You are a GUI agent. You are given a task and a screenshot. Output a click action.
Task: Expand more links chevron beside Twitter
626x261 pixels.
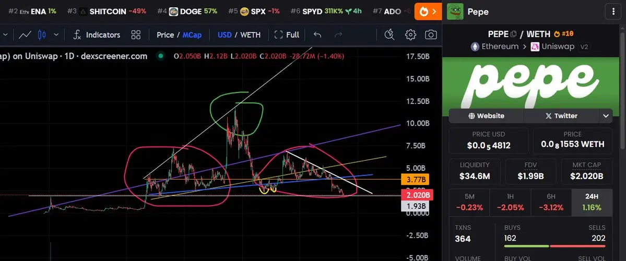(x=606, y=116)
